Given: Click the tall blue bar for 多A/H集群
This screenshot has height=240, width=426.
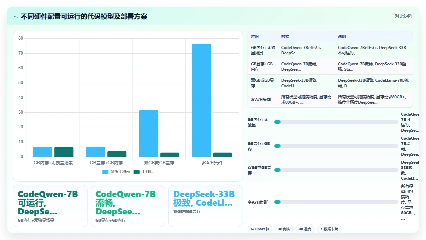Looking at the screenshot, I should coord(201,100).
